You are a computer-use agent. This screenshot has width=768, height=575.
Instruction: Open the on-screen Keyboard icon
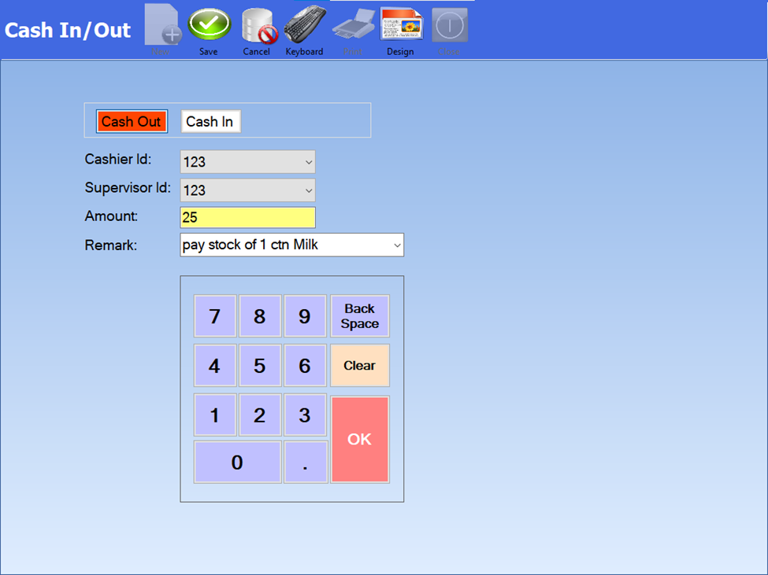point(304,25)
